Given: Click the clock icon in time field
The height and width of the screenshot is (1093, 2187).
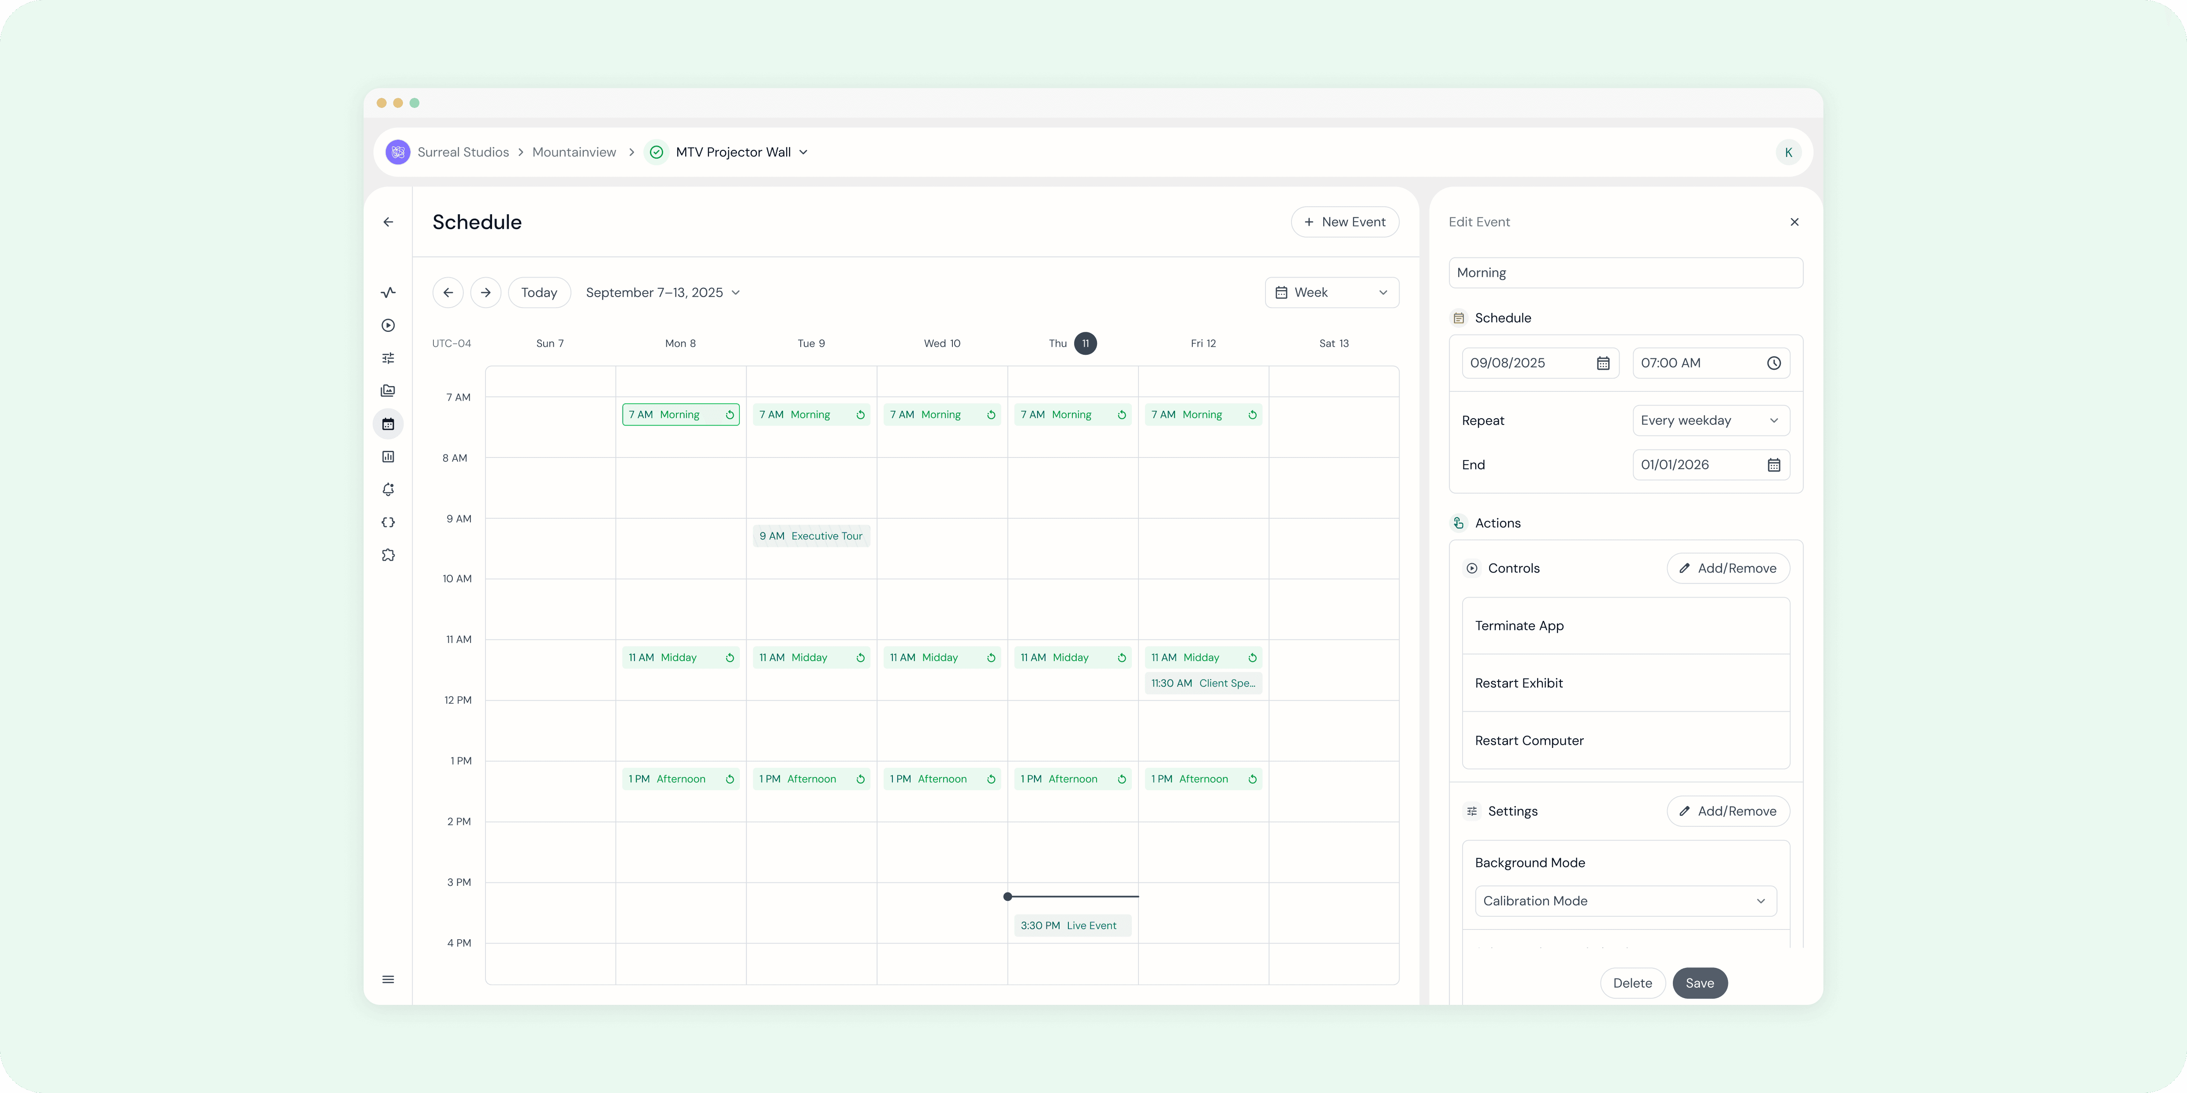Looking at the screenshot, I should click(1773, 363).
